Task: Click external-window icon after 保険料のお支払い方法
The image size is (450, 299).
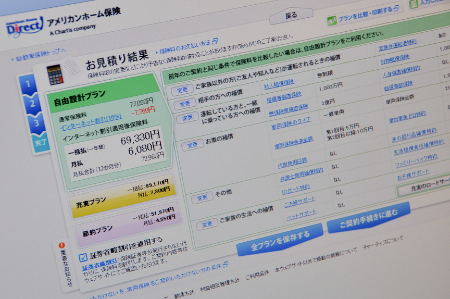Action: tap(215, 41)
